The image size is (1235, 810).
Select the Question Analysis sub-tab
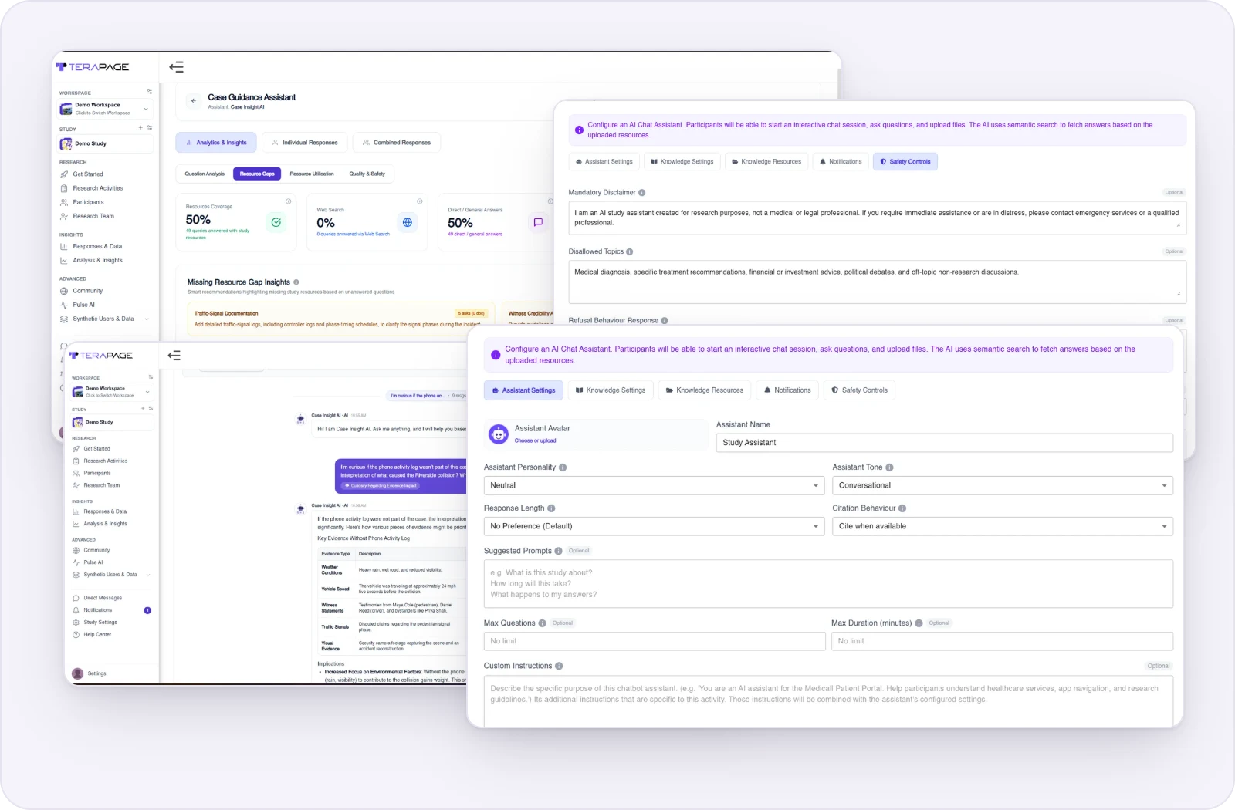point(205,174)
